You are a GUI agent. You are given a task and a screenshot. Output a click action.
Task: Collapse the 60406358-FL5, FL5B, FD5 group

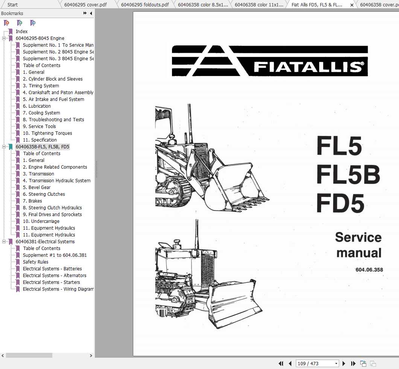[x=4, y=147]
